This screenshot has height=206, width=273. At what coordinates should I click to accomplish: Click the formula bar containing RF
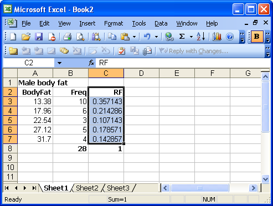click(x=183, y=63)
